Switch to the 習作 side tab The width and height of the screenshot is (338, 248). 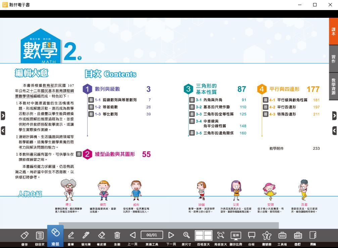click(x=333, y=59)
